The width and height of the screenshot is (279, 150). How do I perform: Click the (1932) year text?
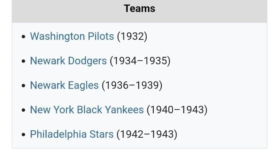tap(132, 36)
